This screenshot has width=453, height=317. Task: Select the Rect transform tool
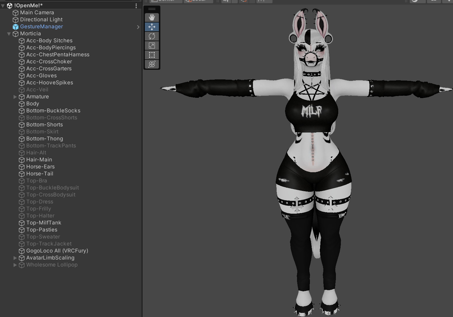[x=152, y=55]
